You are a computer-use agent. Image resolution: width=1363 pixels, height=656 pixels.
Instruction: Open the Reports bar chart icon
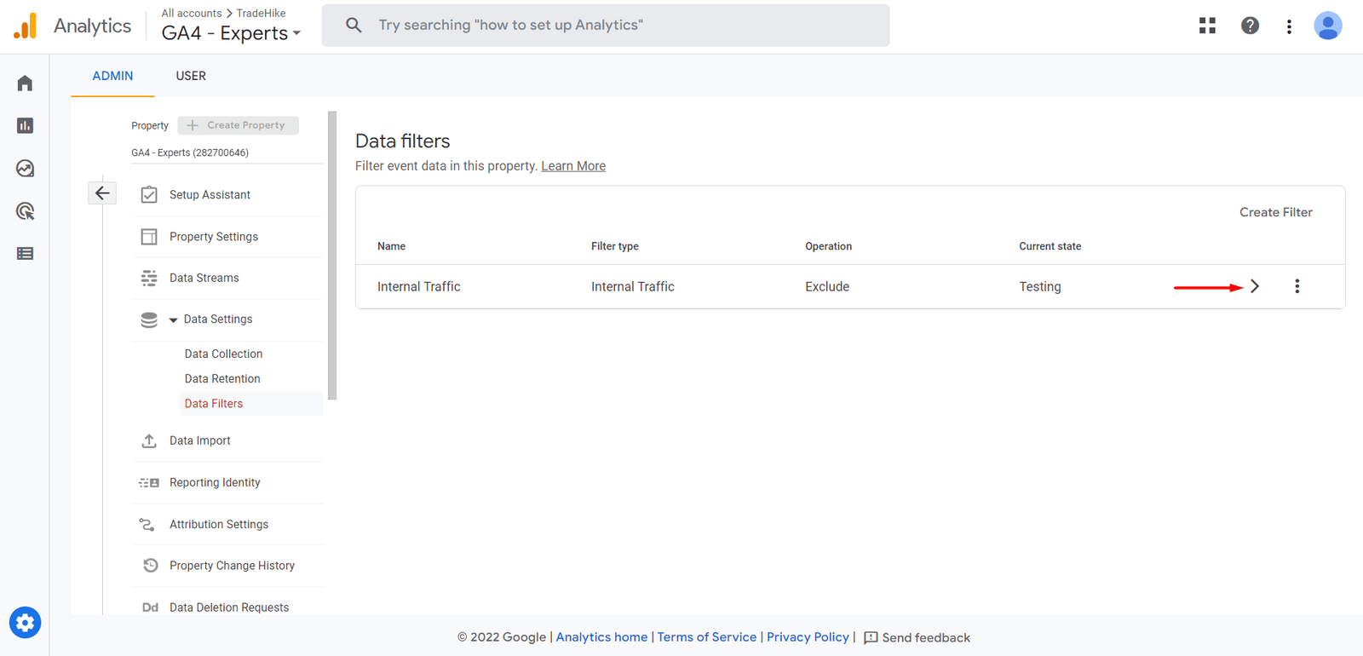(x=25, y=126)
